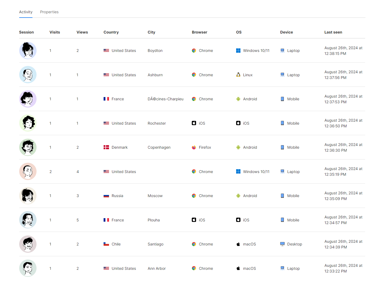Screen dimensions: 383x286
Task: Click the Last seen column header
Action: (x=333, y=32)
